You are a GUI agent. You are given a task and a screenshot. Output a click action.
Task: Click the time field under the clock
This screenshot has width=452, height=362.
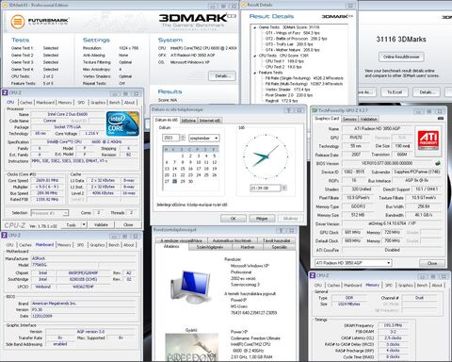click(x=266, y=188)
